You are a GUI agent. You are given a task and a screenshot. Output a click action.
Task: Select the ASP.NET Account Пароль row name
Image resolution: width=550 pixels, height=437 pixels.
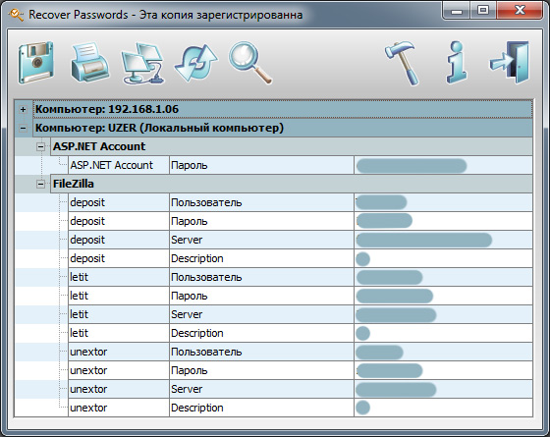[119, 165]
